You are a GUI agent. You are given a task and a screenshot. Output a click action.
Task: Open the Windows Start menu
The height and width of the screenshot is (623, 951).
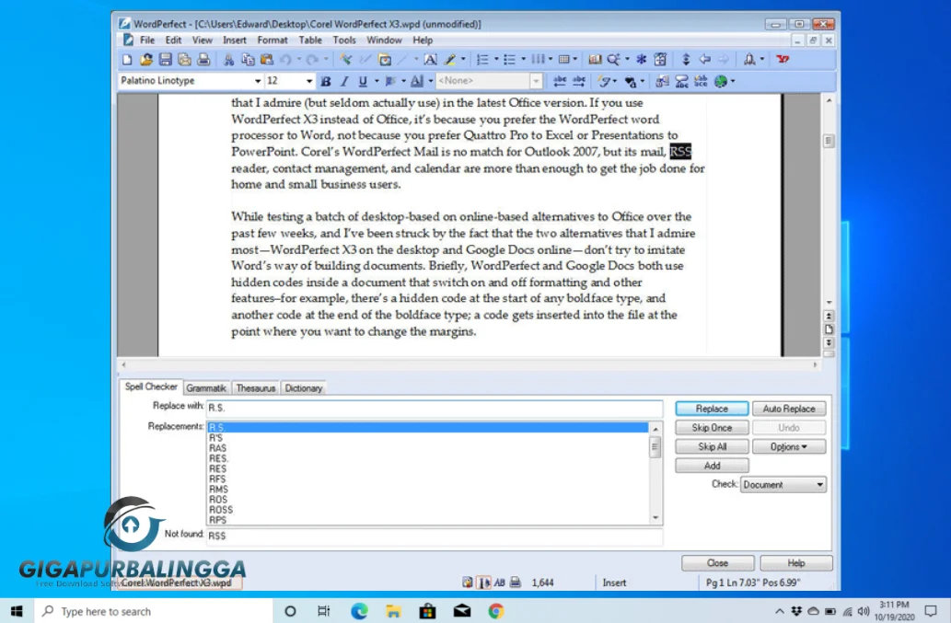[17, 611]
